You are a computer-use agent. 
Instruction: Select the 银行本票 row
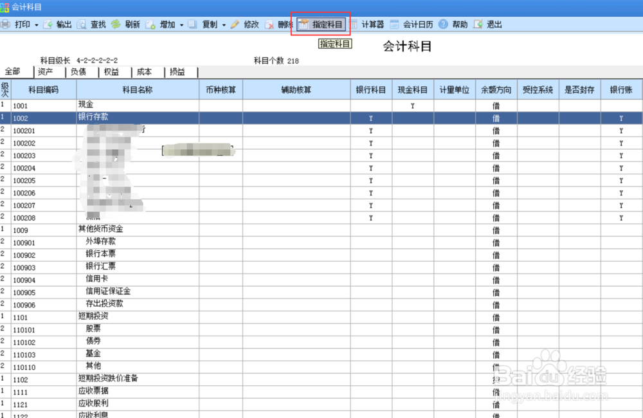point(321,255)
